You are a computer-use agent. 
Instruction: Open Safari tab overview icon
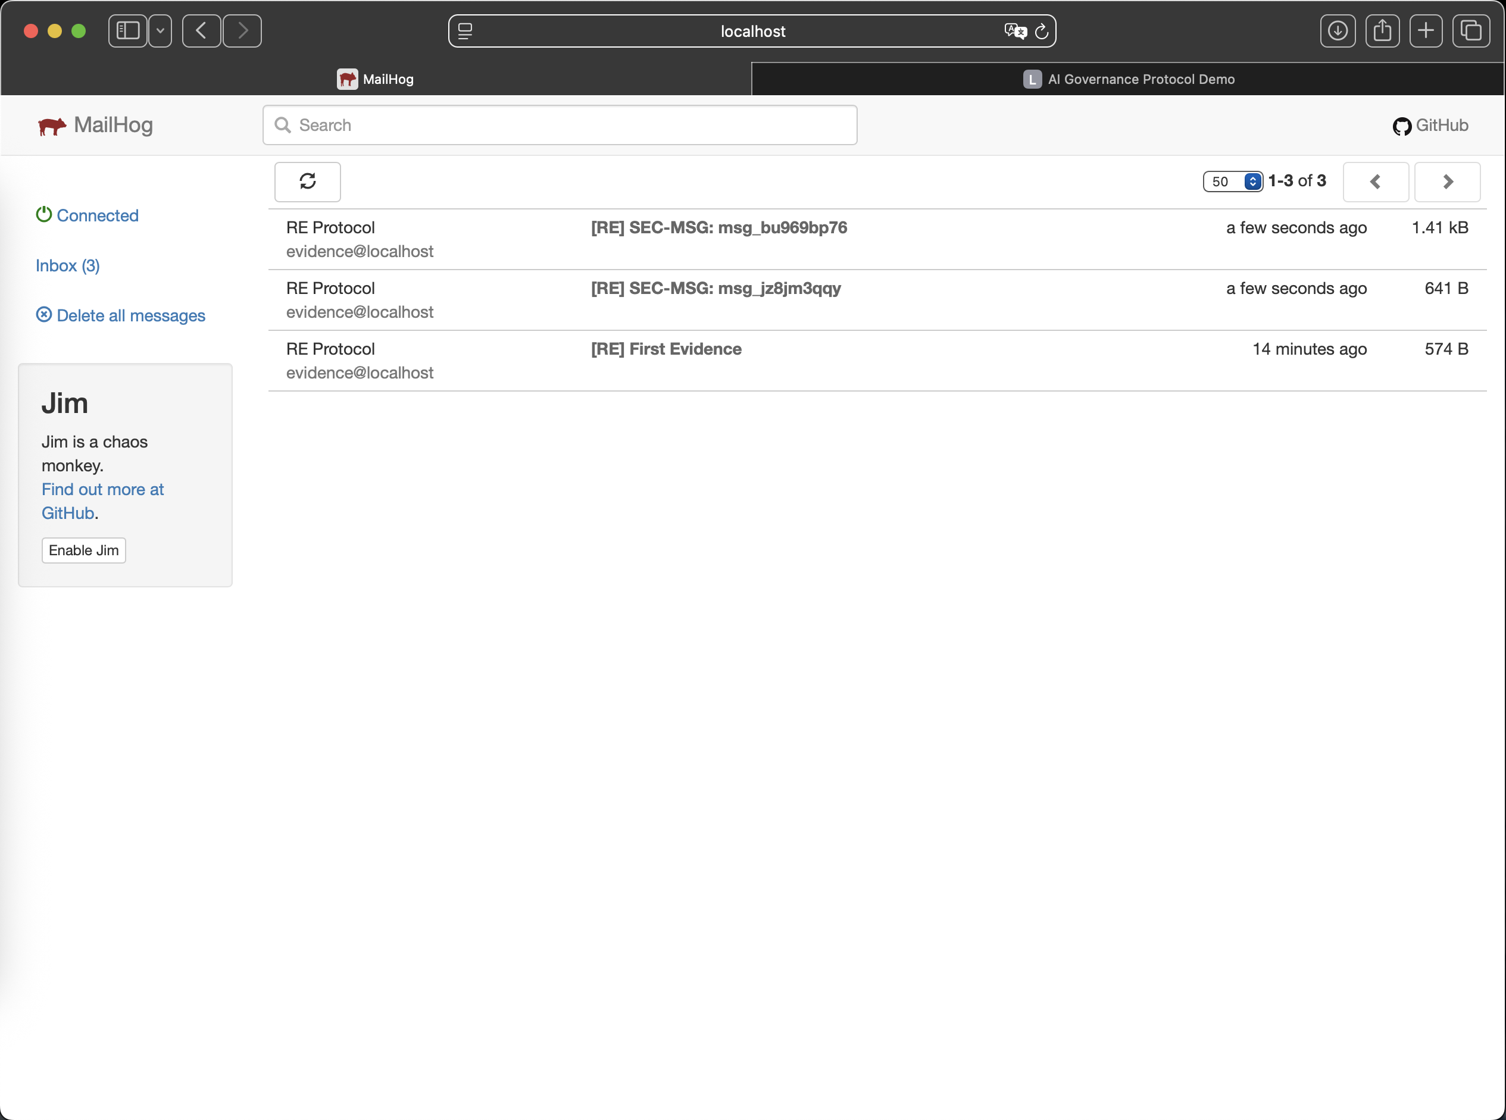pos(1470,30)
